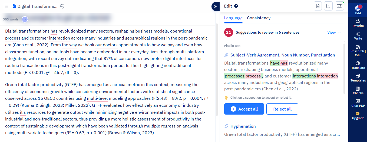Expand the Hyphenation suggestion

[243, 126]
